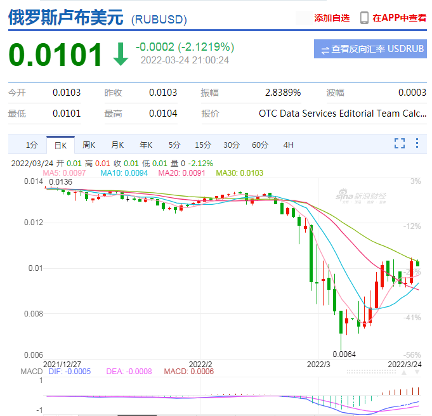Select the 日K daily chart tab
The height and width of the screenshot is (416, 432).
point(60,145)
